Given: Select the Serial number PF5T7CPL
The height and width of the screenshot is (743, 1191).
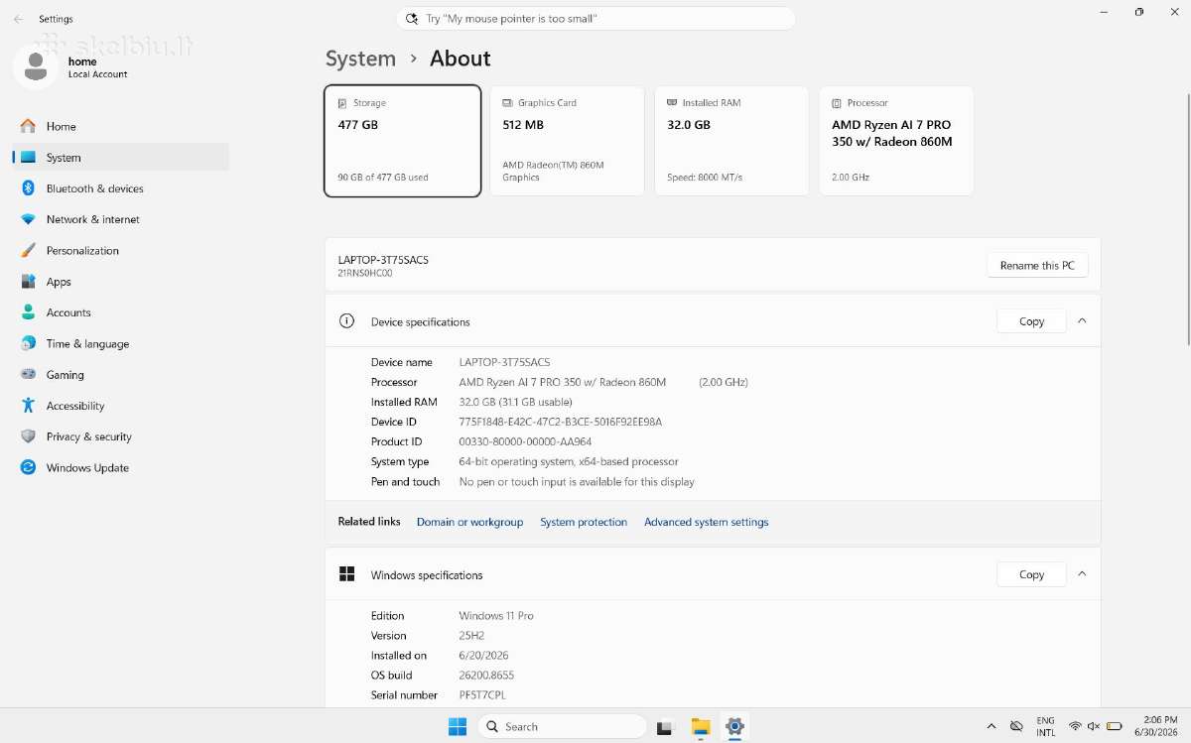Looking at the screenshot, I should click(482, 695).
